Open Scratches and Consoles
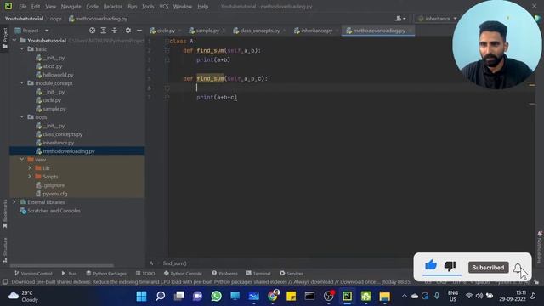The image size is (544, 306). pos(50,211)
